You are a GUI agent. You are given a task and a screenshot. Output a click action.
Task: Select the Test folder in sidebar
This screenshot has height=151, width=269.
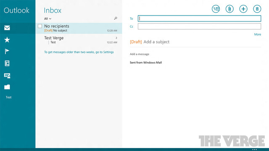[8, 97]
